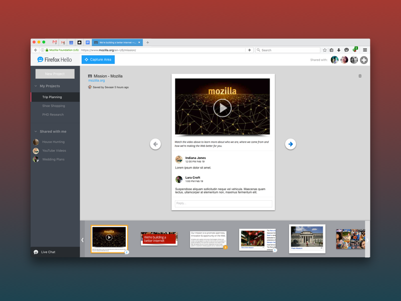Viewport: 401px width, 301px height.
Task: Open the bookmarks list icon
Action: (331, 50)
